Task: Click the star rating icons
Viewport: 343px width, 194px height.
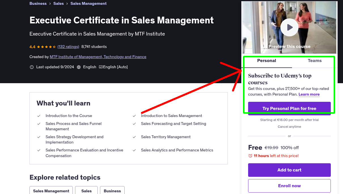Action: pos(46,47)
